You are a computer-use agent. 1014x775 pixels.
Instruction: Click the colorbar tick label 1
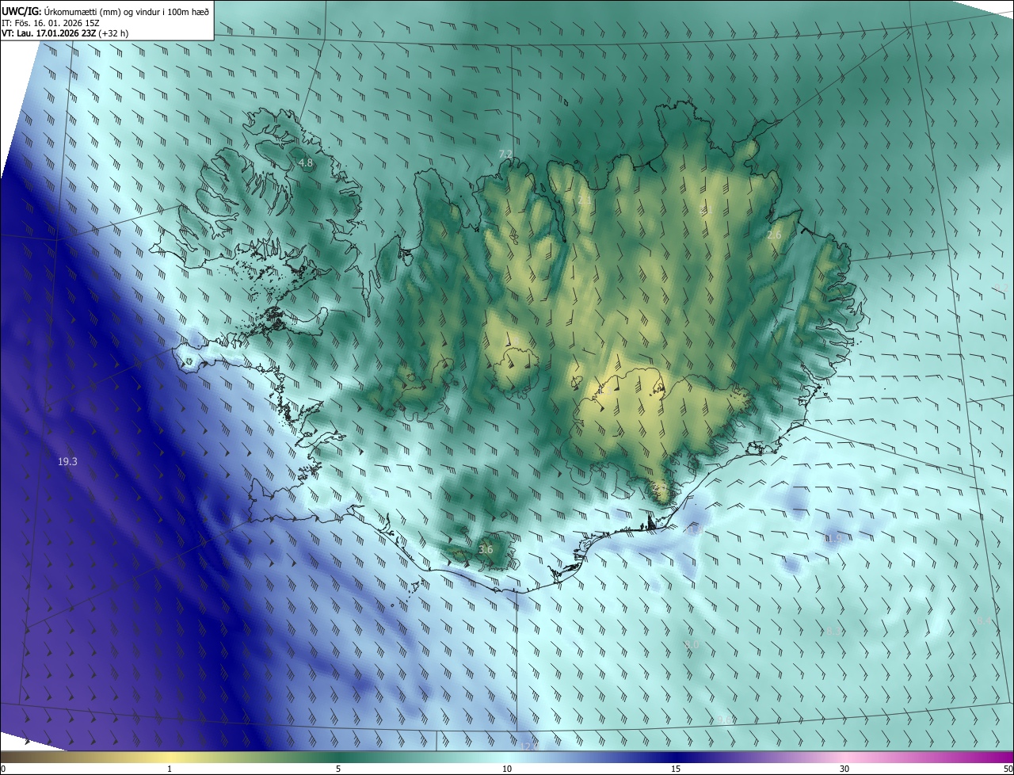[x=170, y=769]
